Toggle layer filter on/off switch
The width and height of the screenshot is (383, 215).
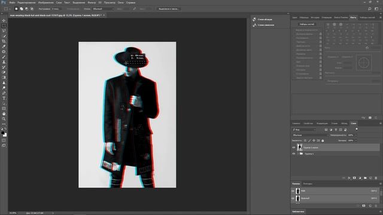[x=357, y=129]
